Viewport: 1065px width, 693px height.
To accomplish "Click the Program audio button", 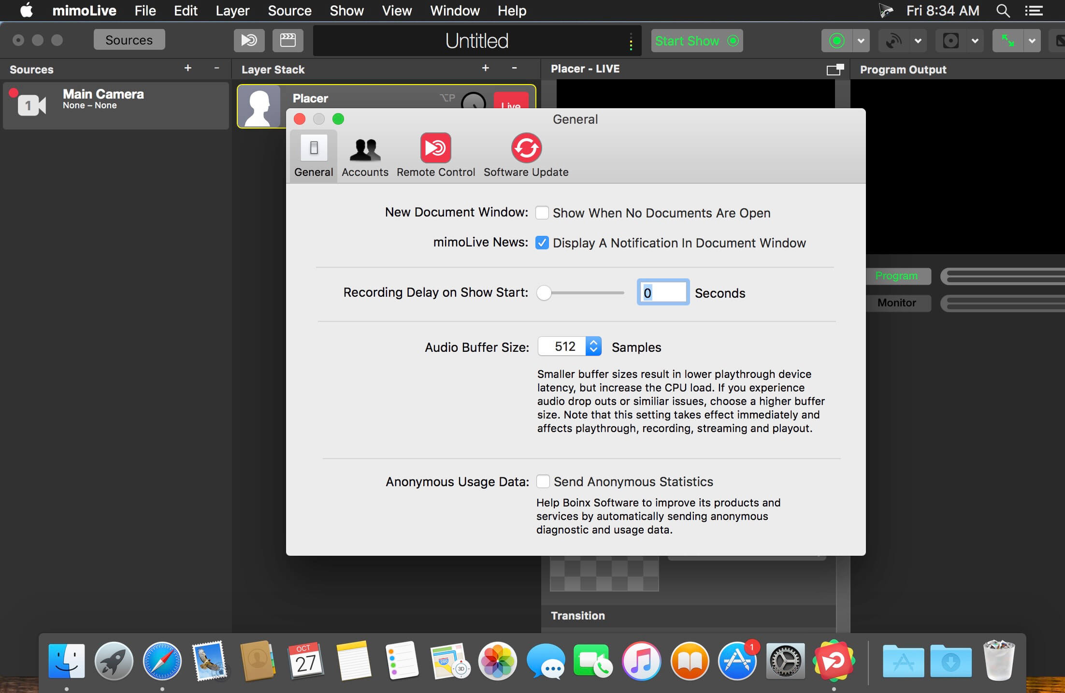I will pyautogui.click(x=897, y=276).
